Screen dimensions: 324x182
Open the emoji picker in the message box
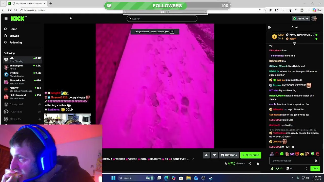pyautogui.click(x=316, y=161)
